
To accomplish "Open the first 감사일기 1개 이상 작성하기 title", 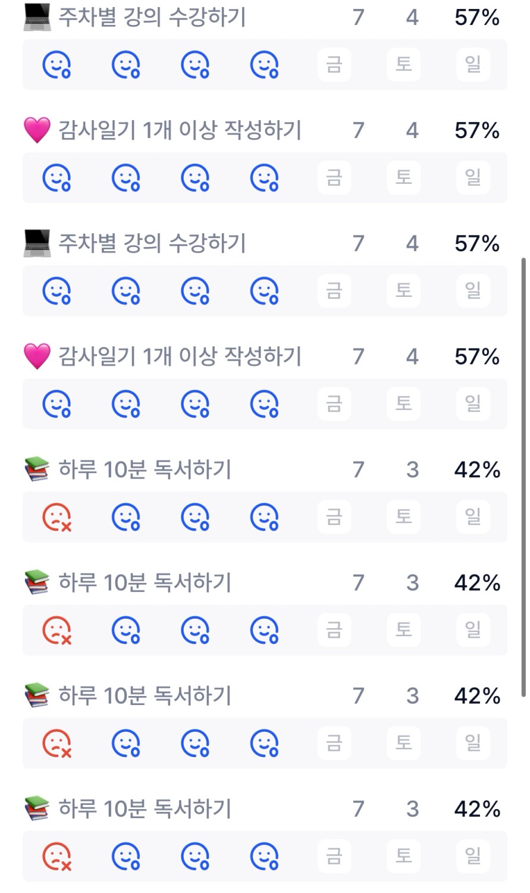I will (180, 130).
